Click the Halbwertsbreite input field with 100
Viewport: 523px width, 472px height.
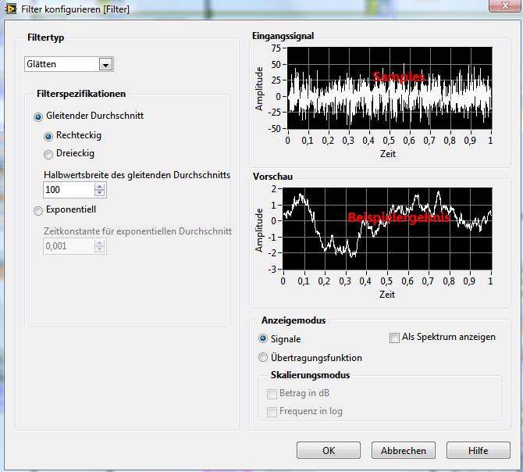tap(69, 190)
